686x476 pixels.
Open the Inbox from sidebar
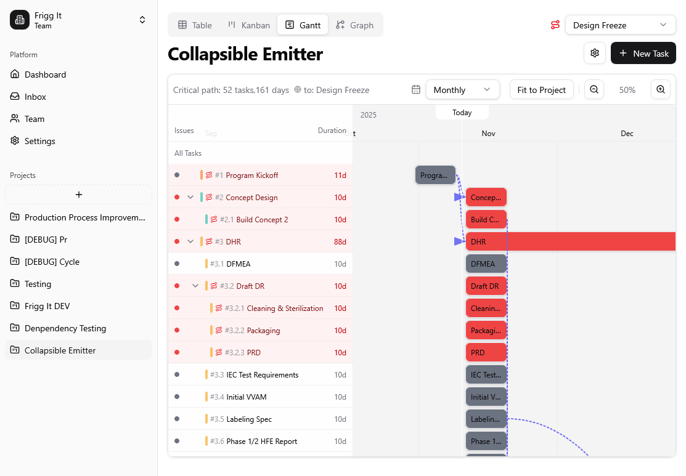[x=35, y=97]
